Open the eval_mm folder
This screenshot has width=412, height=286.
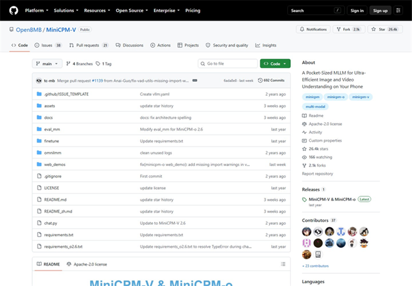pos(52,129)
